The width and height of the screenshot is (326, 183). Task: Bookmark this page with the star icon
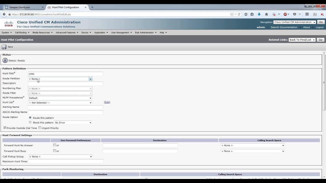point(246,14)
